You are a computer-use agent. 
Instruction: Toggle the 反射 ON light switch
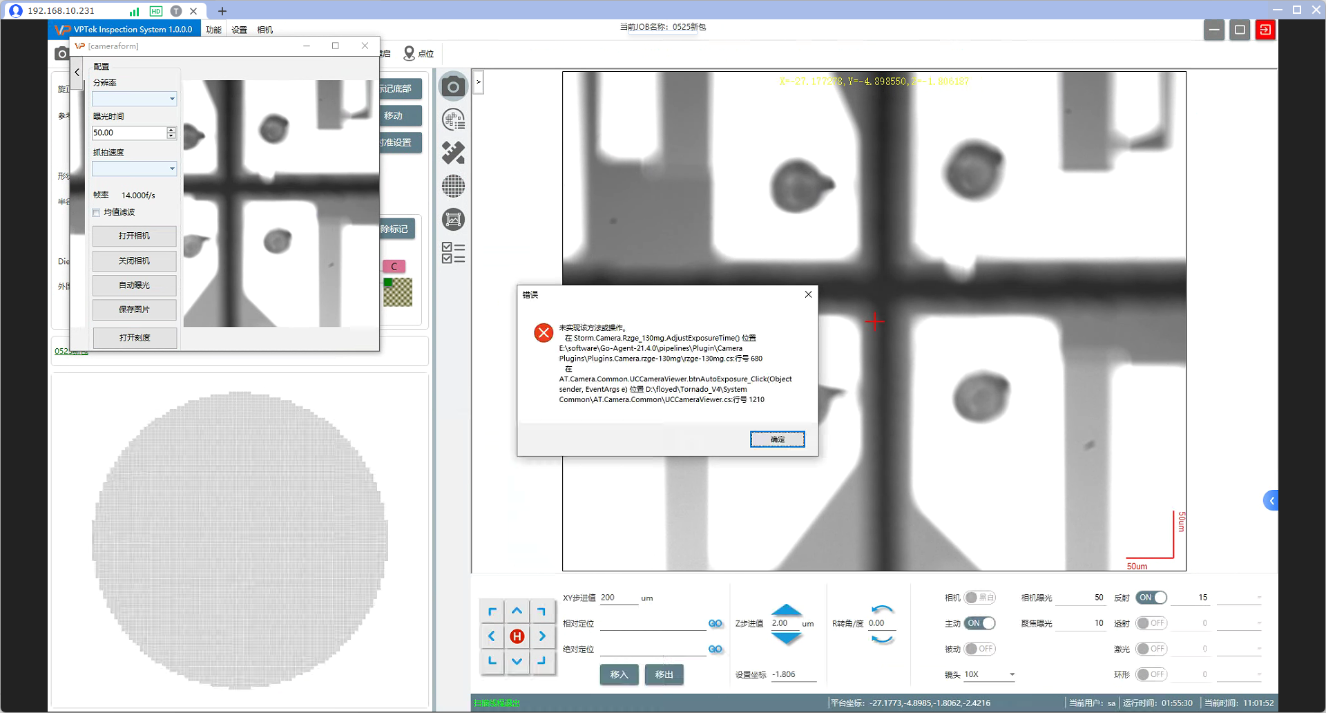pos(1151,598)
